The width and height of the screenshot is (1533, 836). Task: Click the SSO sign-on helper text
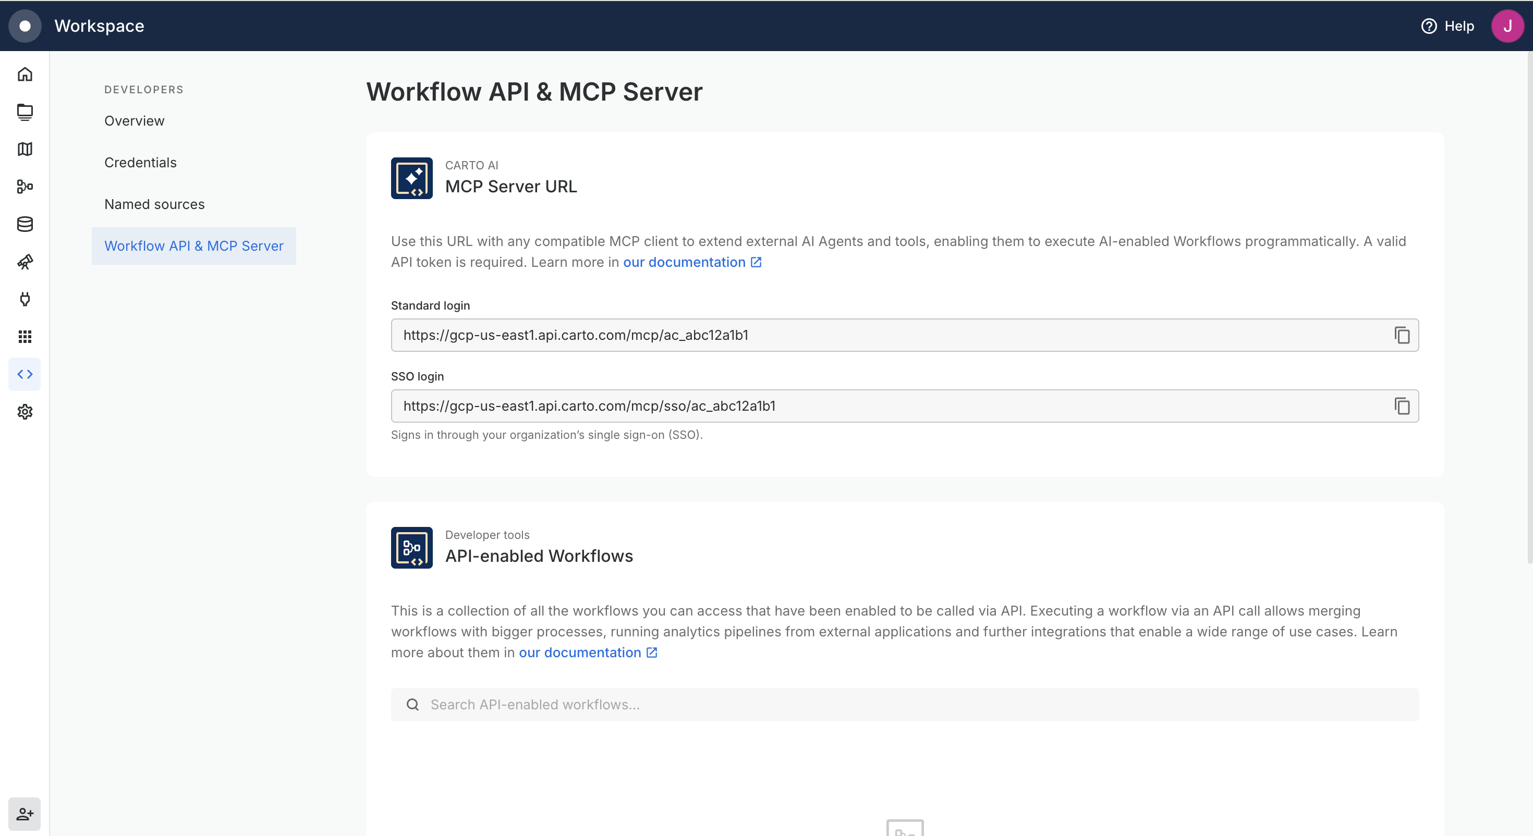[x=547, y=435]
